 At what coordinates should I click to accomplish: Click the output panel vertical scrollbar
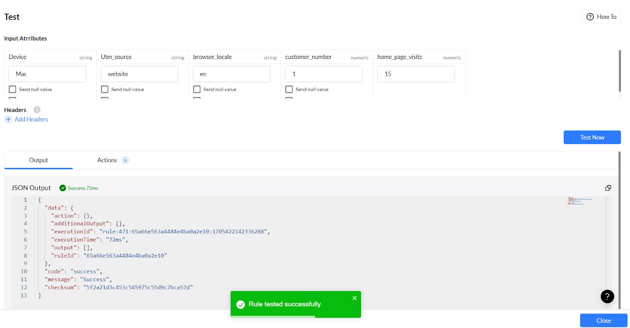tap(620, 230)
